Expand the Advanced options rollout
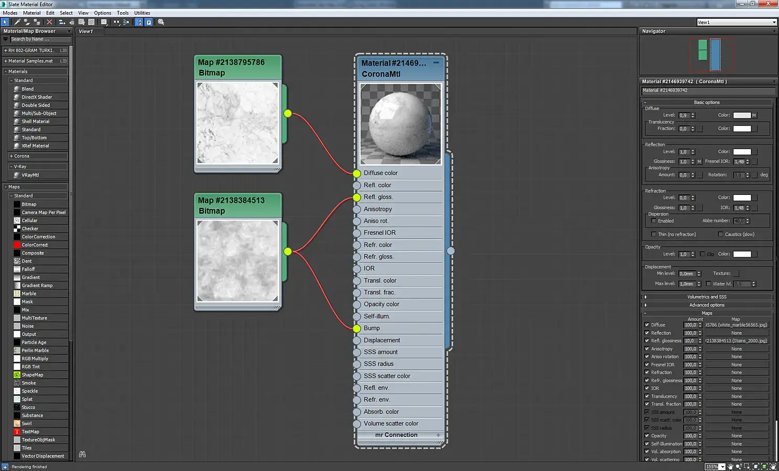The height and width of the screenshot is (471, 779). click(x=707, y=305)
